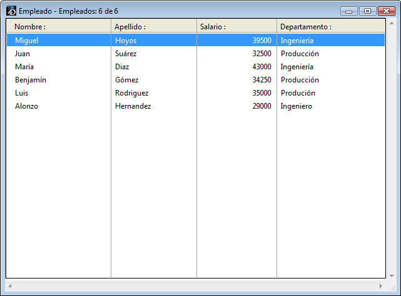Viewport: 401px width, 296px height.
Task: Select the María employee record
Action: tap(24, 67)
